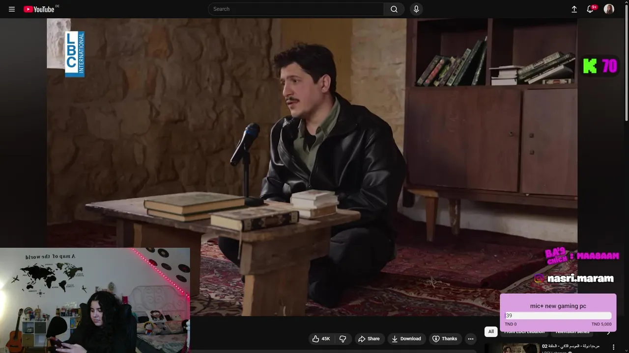This screenshot has height=353, width=629.
Task: Open the account avatar menu
Action: 609,9
